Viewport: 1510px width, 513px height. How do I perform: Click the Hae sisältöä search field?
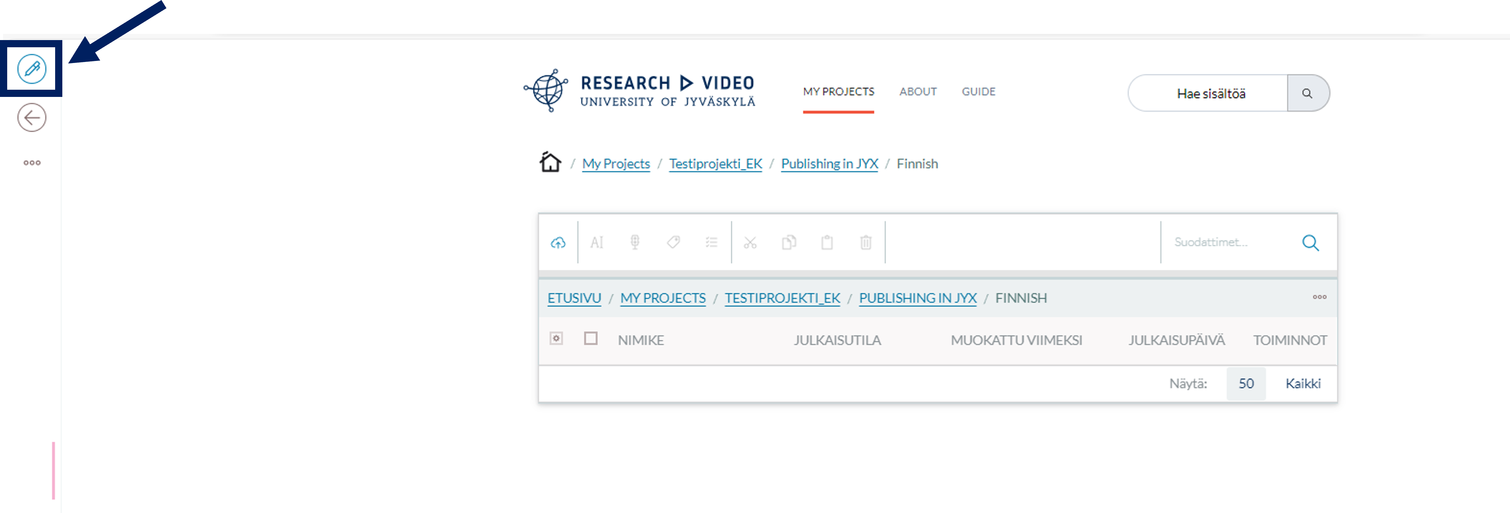tap(1209, 93)
